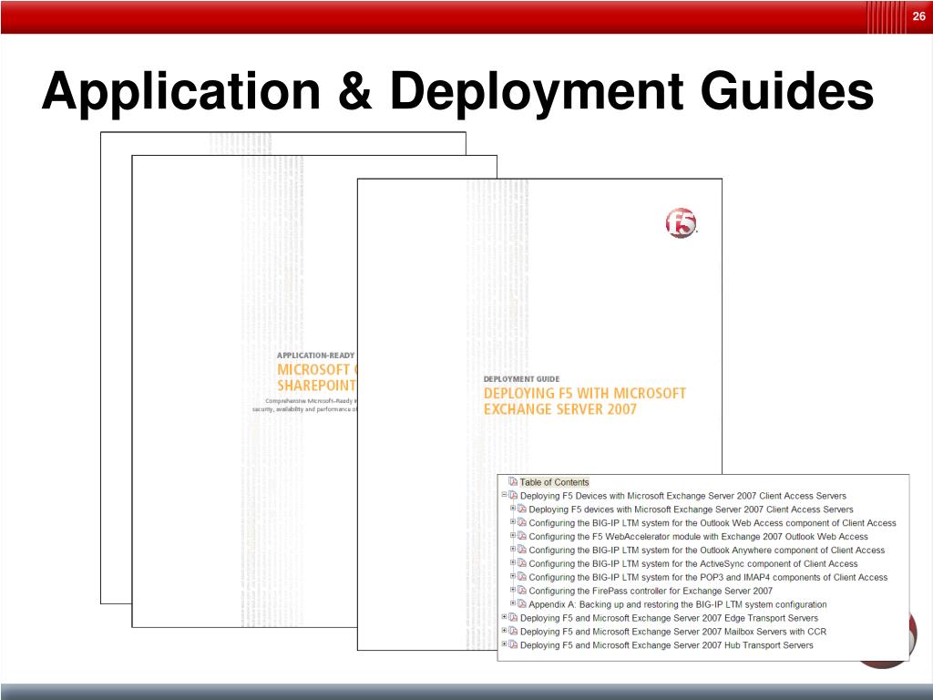The width and height of the screenshot is (933, 700).
Task: Click the blank rearmost document cover page
Action: point(116,367)
